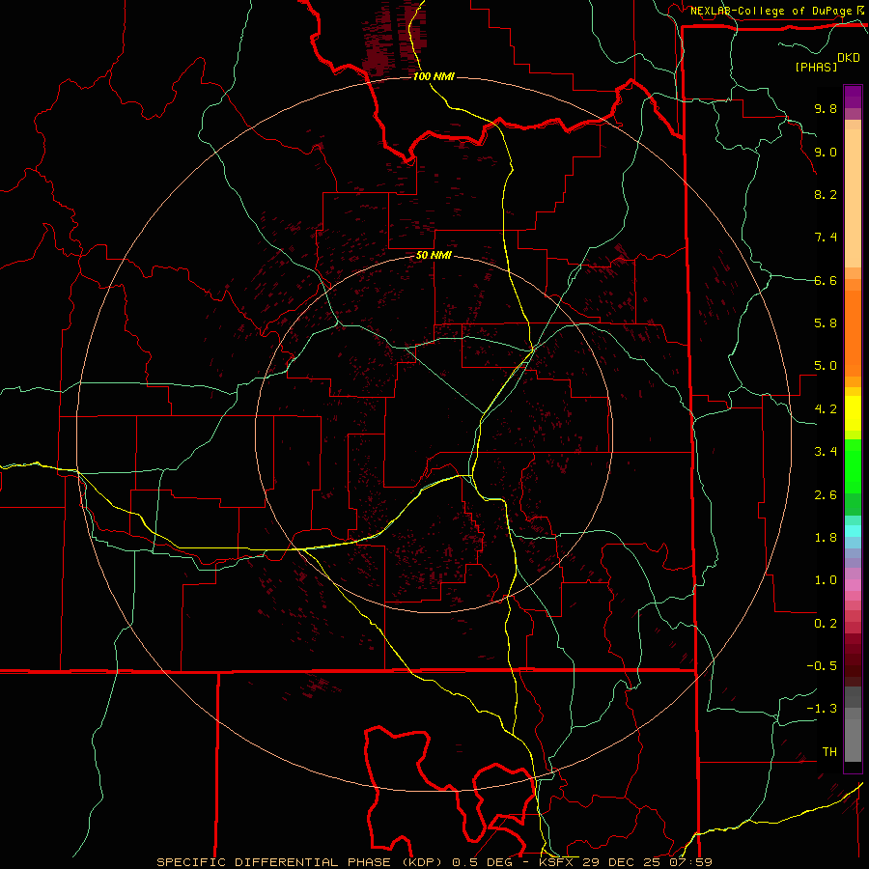869x869 pixels.
Task: Select the -0.5 value on color scale
Action: [x=822, y=666]
